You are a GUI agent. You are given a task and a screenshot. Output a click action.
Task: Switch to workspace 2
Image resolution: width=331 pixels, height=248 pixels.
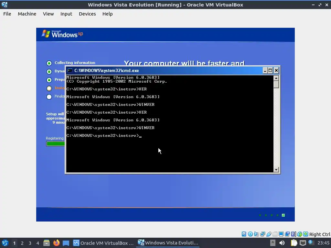[22, 243]
